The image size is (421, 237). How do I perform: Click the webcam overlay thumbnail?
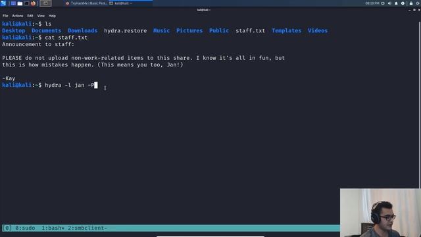click(x=380, y=213)
